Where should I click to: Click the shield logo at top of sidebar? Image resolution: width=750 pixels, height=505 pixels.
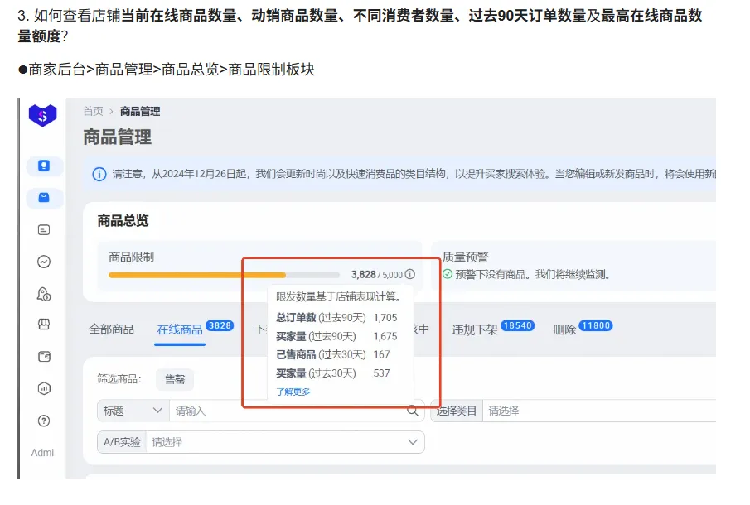point(43,117)
